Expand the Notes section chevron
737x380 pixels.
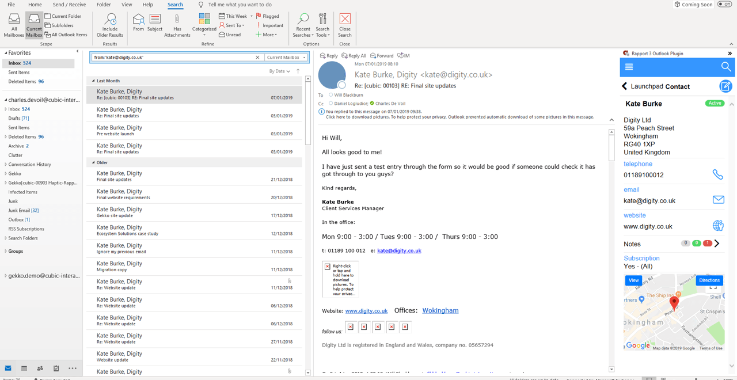[717, 244]
